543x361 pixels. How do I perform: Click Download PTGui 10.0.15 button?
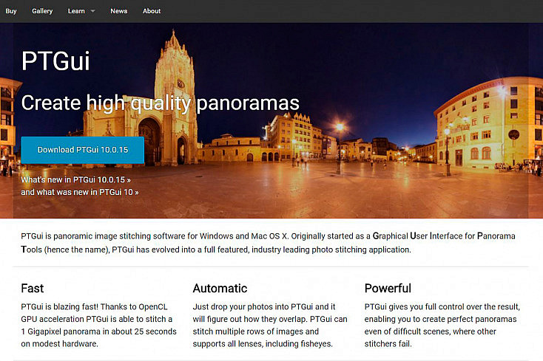point(82,150)
